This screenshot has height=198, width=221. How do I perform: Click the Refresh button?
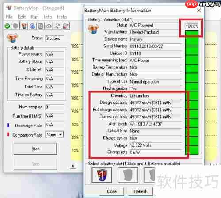pos(141,191)
